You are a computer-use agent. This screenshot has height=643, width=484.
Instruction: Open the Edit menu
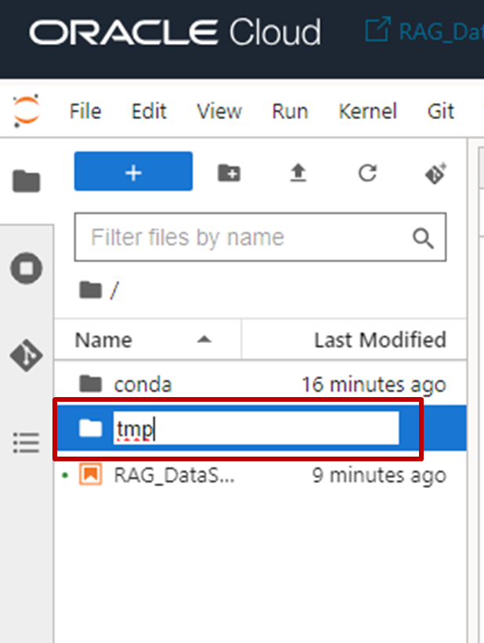[x=149, y=111]
